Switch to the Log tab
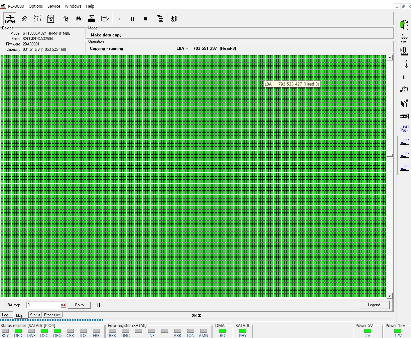 tap(5, 315)
